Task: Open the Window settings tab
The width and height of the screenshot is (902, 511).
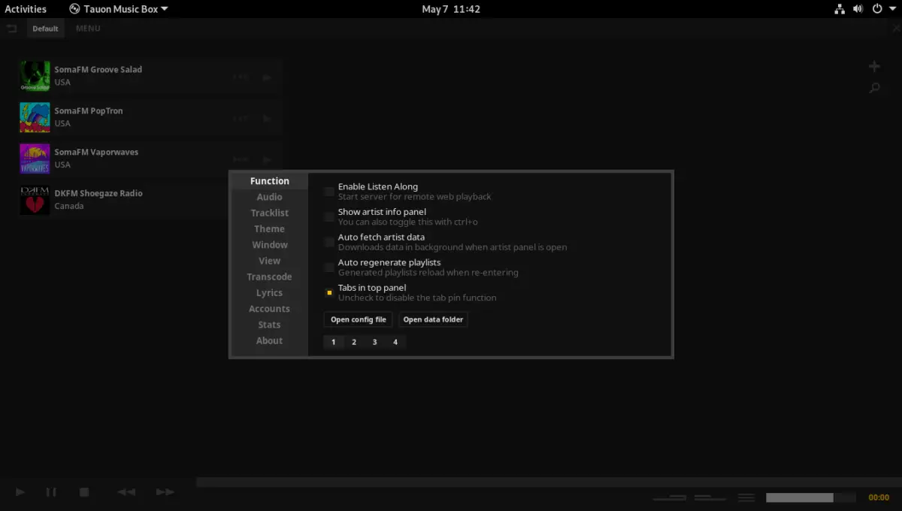Action: (x=270, y=245)
